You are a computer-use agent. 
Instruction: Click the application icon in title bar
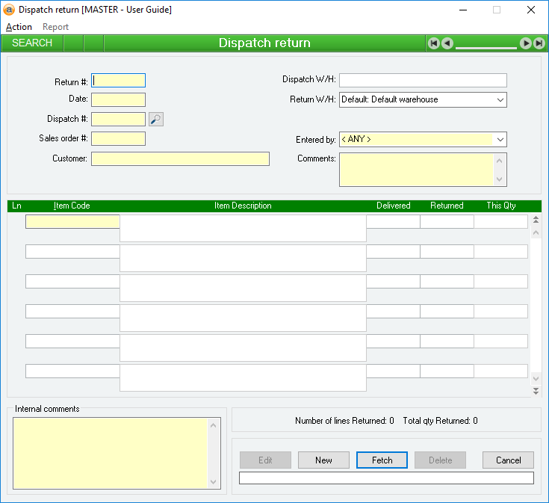[10, 10]
